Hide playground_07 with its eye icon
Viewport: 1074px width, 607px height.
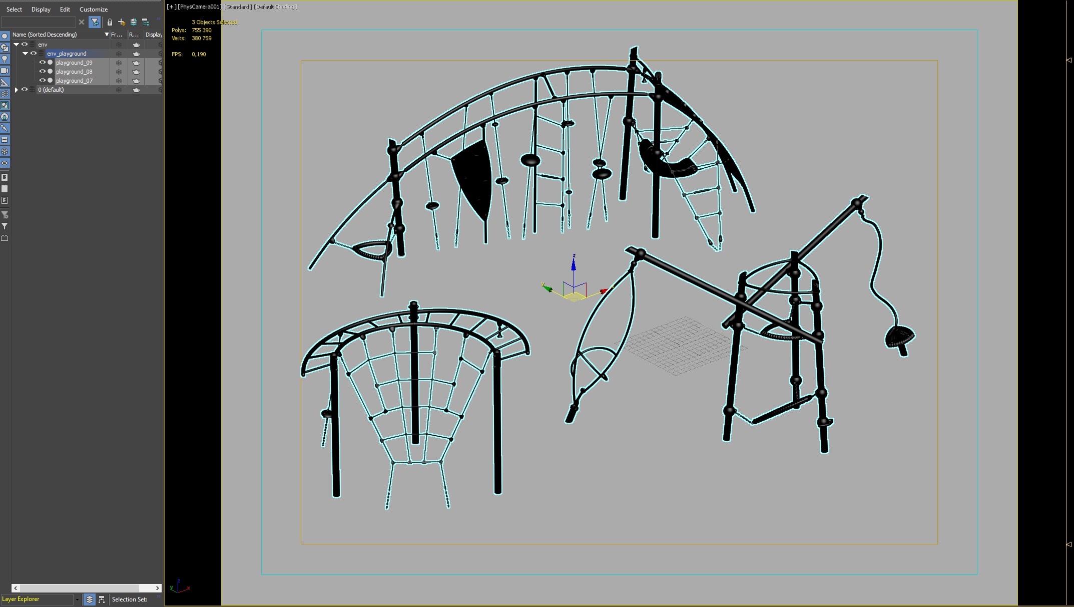click(x=42, y=81)
